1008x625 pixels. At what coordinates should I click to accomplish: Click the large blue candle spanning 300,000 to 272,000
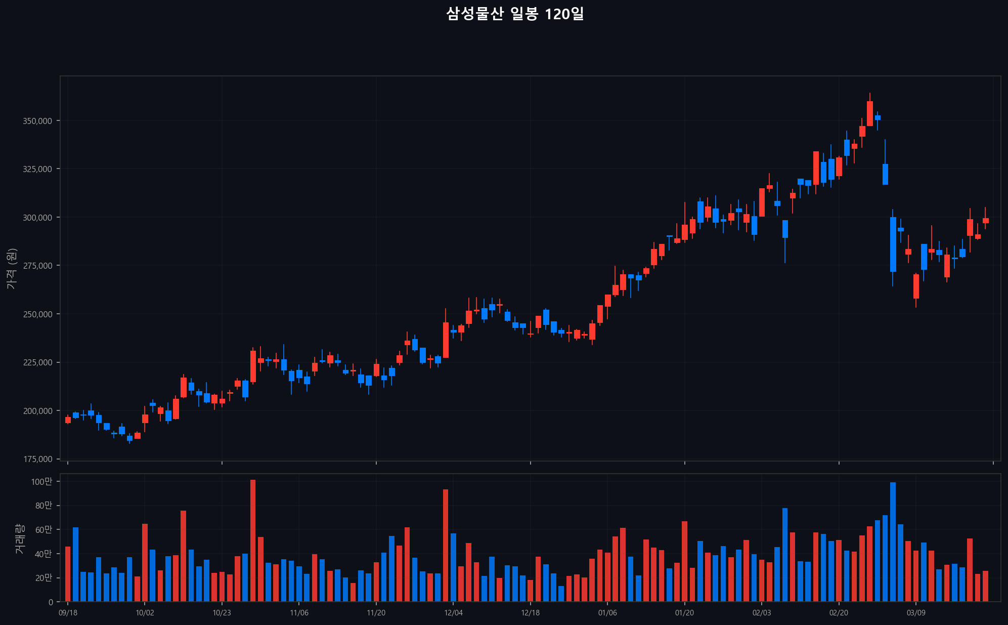(893, 244)
